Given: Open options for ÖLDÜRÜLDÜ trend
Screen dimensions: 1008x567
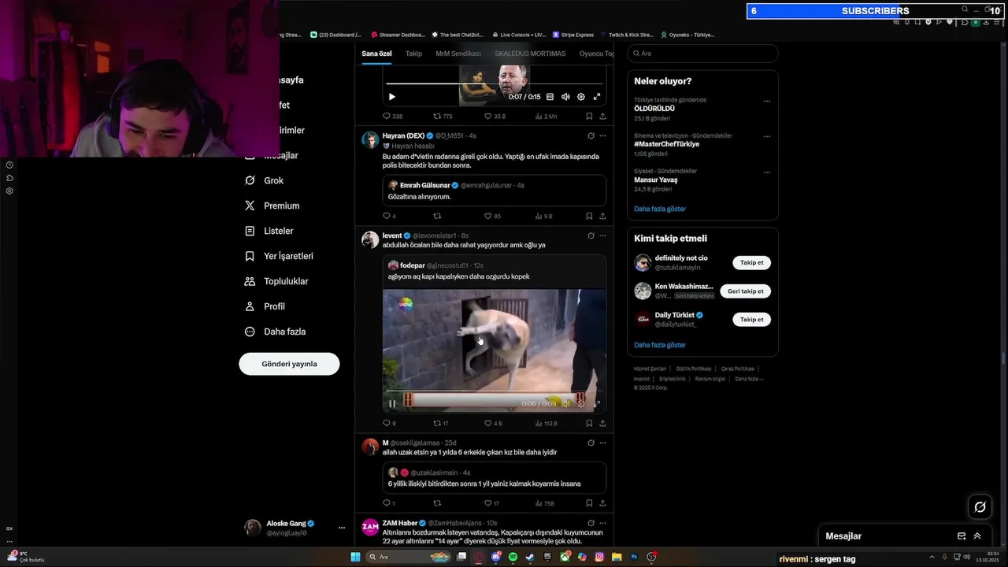Looking at the screenshot, I should point(767,101).
